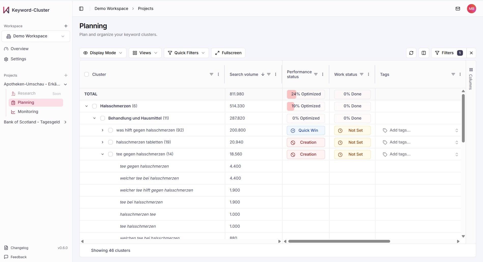This screenshot has width=483, height=262.
Task: Add a new workspace with the plus icon
Action: point(66,26)
